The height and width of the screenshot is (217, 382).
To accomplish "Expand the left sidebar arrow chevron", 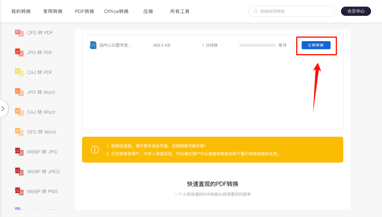I will pos(3,108).
